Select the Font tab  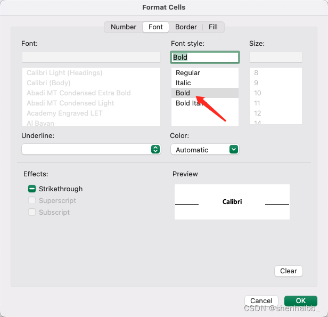tap(155, 27)
